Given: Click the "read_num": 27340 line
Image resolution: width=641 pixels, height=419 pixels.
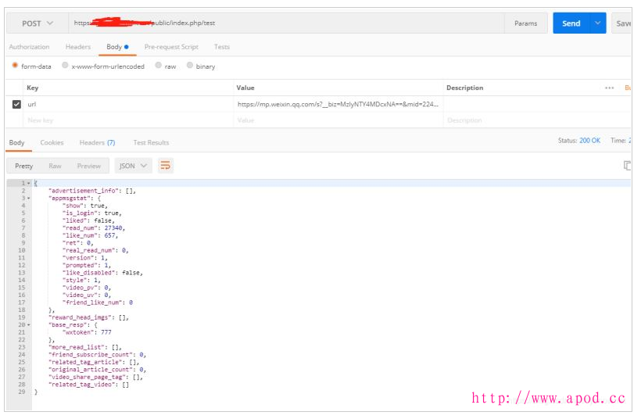Looking at the screenshot, I should coord(94,228).
